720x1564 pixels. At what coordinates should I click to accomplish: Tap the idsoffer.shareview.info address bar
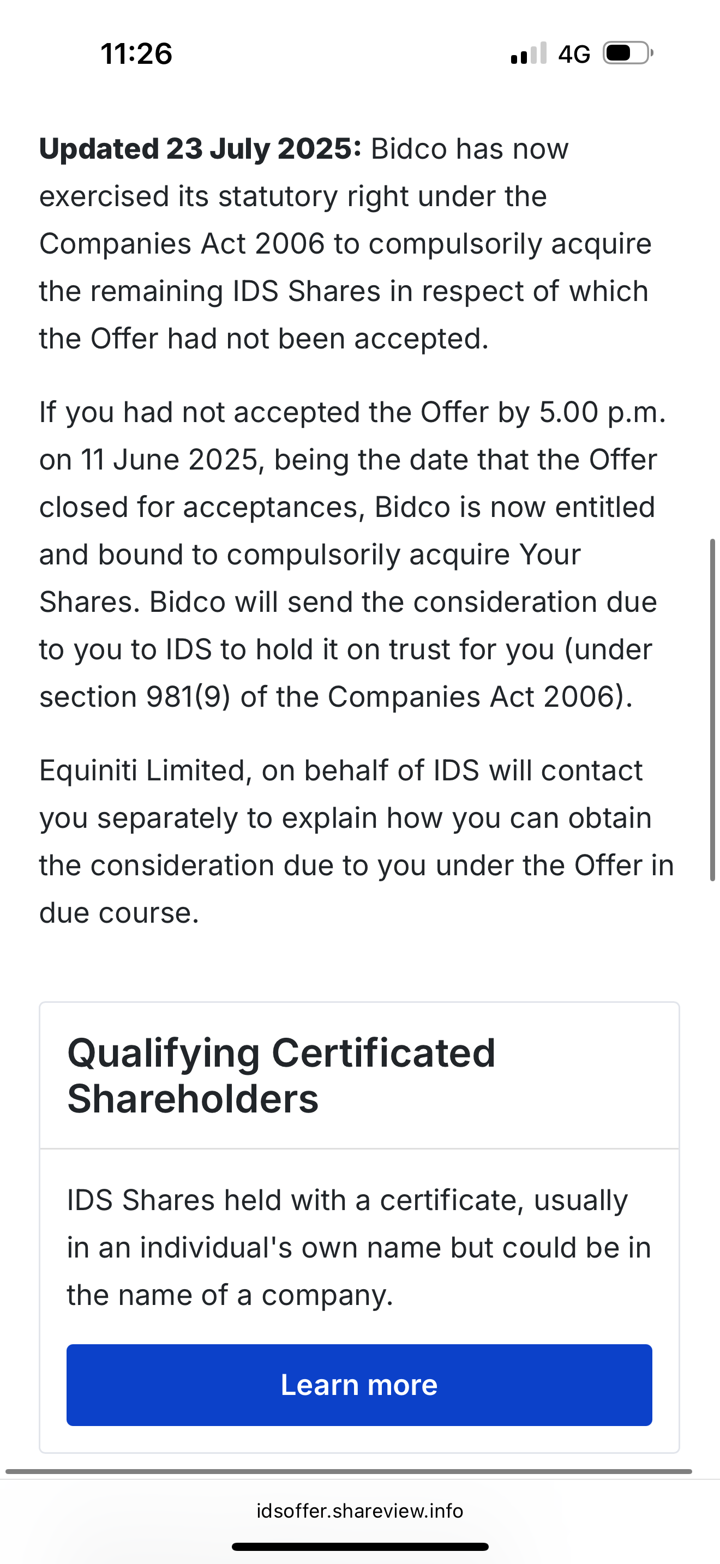[360, 1510]
